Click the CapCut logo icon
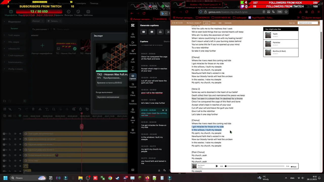Image resolution: width=324 pixels, height=182 pixels. [x=133, y=25]
